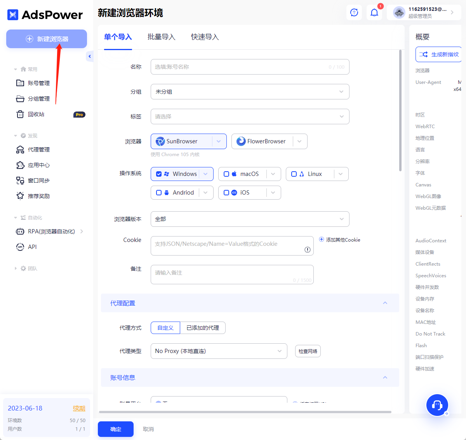
Task: Click the FlowerBrowser logo icon
Action: (241, 141)
